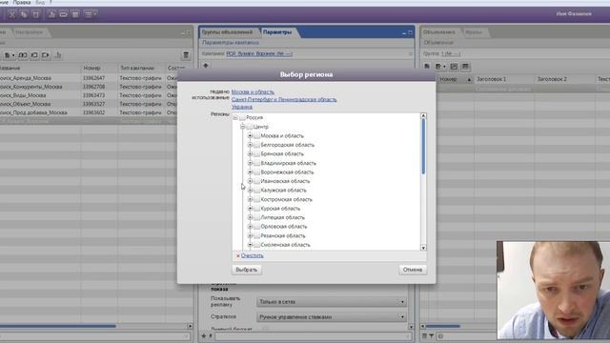Click the statistics chart icon in top toolbar
The width and height of the screenshot is (610, 343).
(x=51, y=14)
